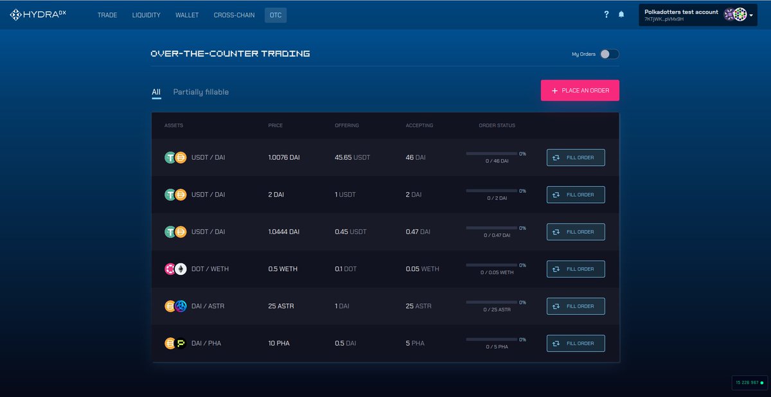Select the OTC menu item

point(276,15)
